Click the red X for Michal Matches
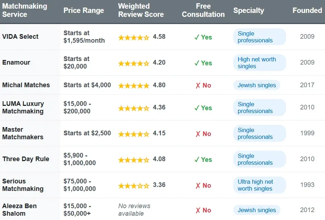This screenshot has height=220, width=325. [198, 85]
